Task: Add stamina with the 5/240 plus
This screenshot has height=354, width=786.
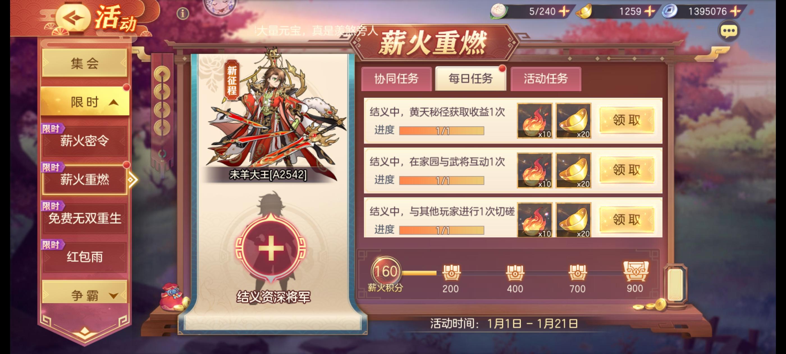Action: pyautogui.click(x=564, y=12)
